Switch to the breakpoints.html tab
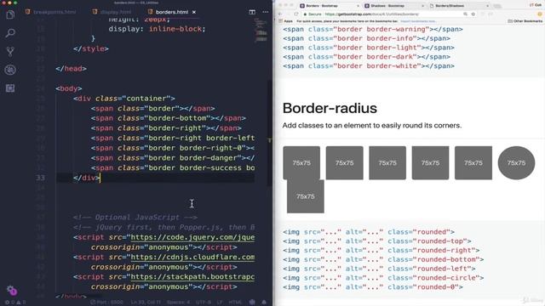 [51, 12]
